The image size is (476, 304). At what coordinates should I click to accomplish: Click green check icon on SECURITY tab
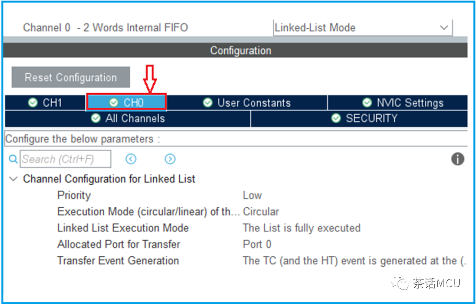[x=336, y=118]
